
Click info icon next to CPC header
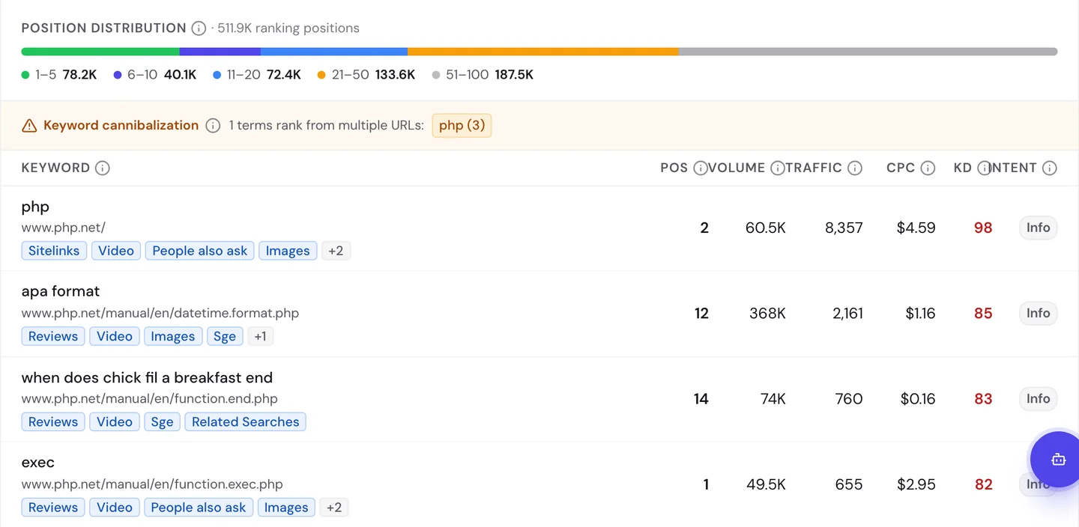point(928,168)
